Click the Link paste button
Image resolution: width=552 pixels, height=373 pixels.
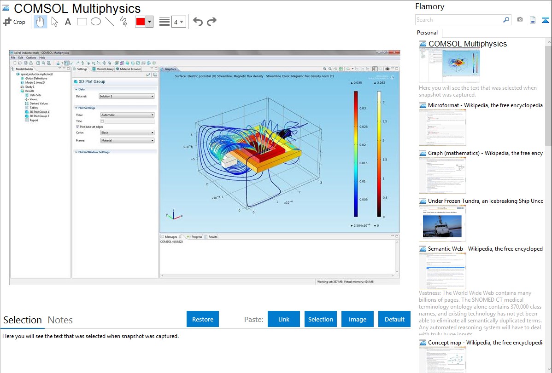(x=284, y=319)
